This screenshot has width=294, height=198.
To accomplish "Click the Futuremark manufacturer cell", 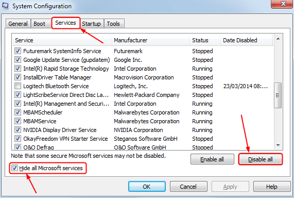I will coord(128,51).
